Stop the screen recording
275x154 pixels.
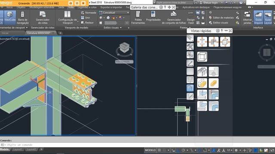click(x=83, y=3)
